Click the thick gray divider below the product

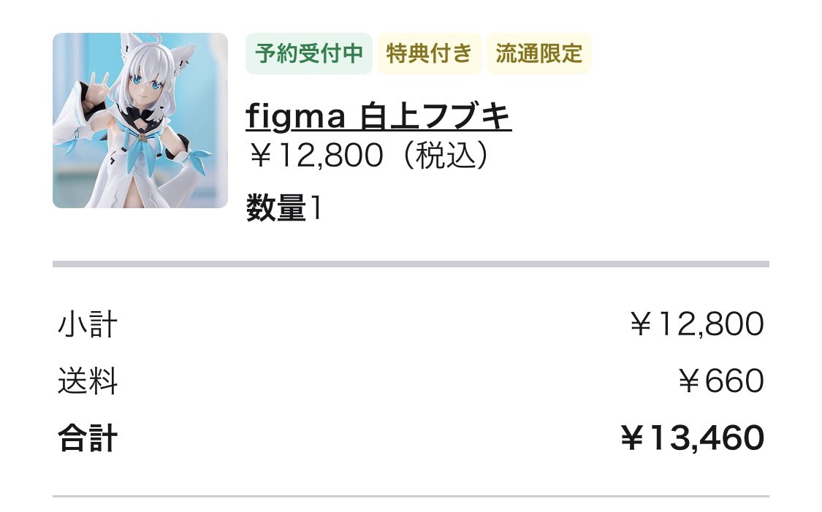(x=411, y=264)
